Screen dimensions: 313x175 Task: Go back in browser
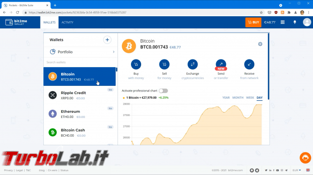(4, 12)
